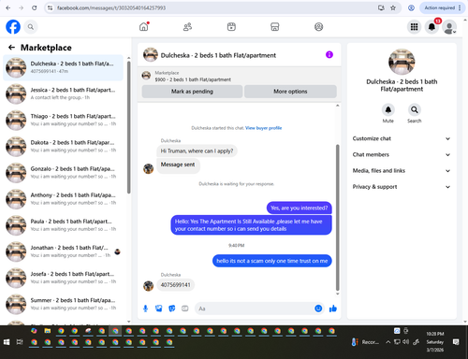Choose a sticker icon
The width and height of the screenshot is (468, 359).
[x=172, y=309]
